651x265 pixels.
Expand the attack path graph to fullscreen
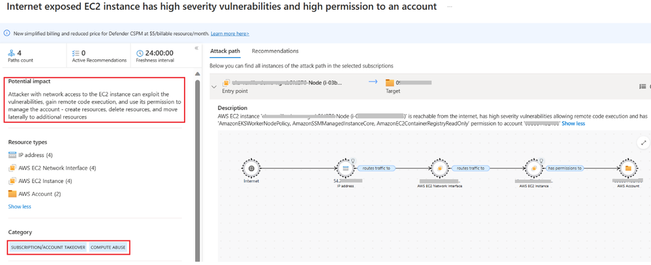[x=643, y=143]
